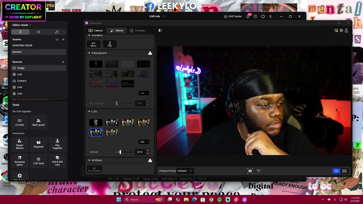This screenshot has height=204, width=363.
Task: Collapse the LUTs section
Action: (x=89, y=112)
